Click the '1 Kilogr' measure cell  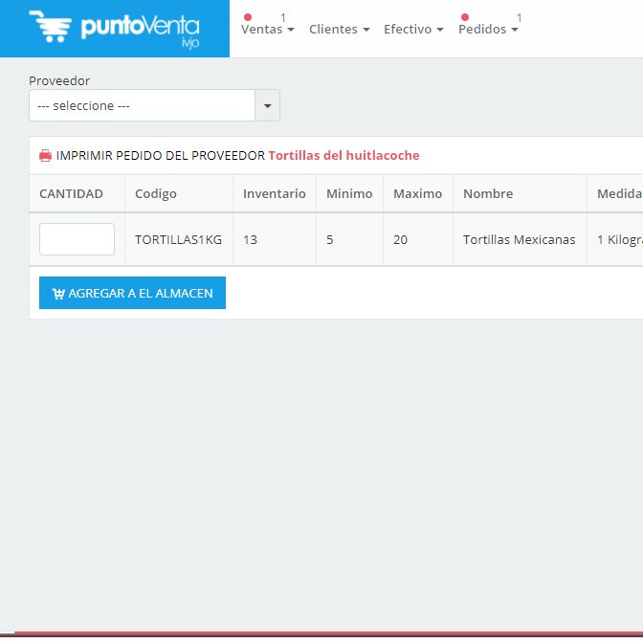(x=620, y=239)
